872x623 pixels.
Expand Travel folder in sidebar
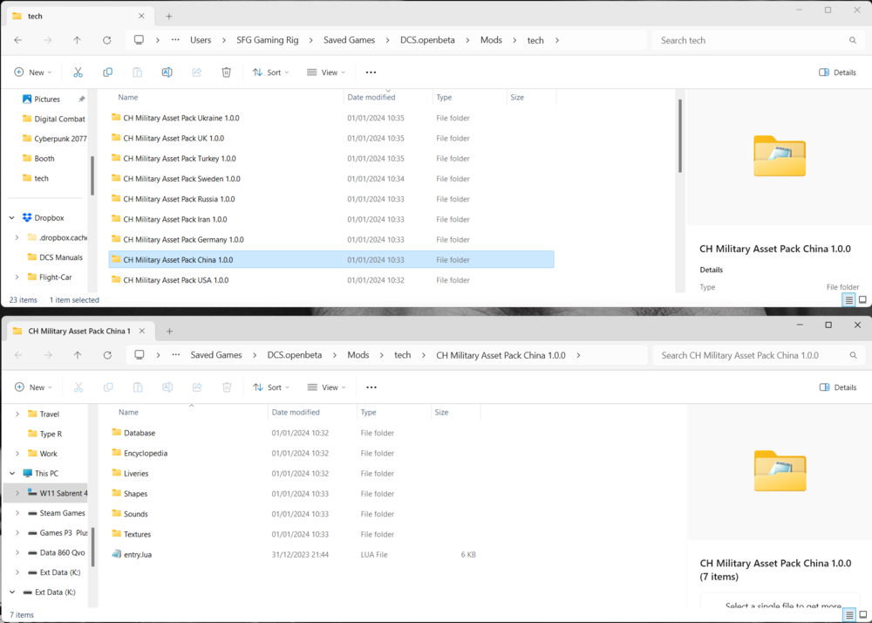pos(17,414)
